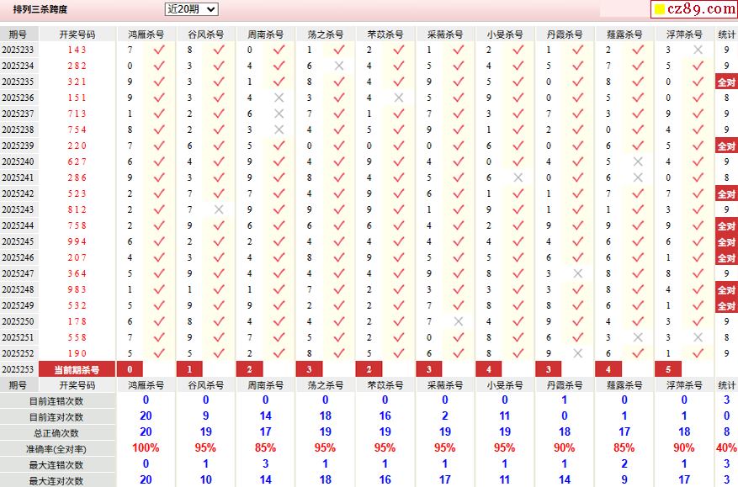Click the 100% accuracy value for 鸿雁杀号
This screenshot has height=487, width=738.
click(x=146, y=448)
